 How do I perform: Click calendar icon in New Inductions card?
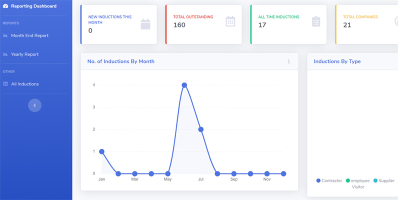tap(145, 24)
